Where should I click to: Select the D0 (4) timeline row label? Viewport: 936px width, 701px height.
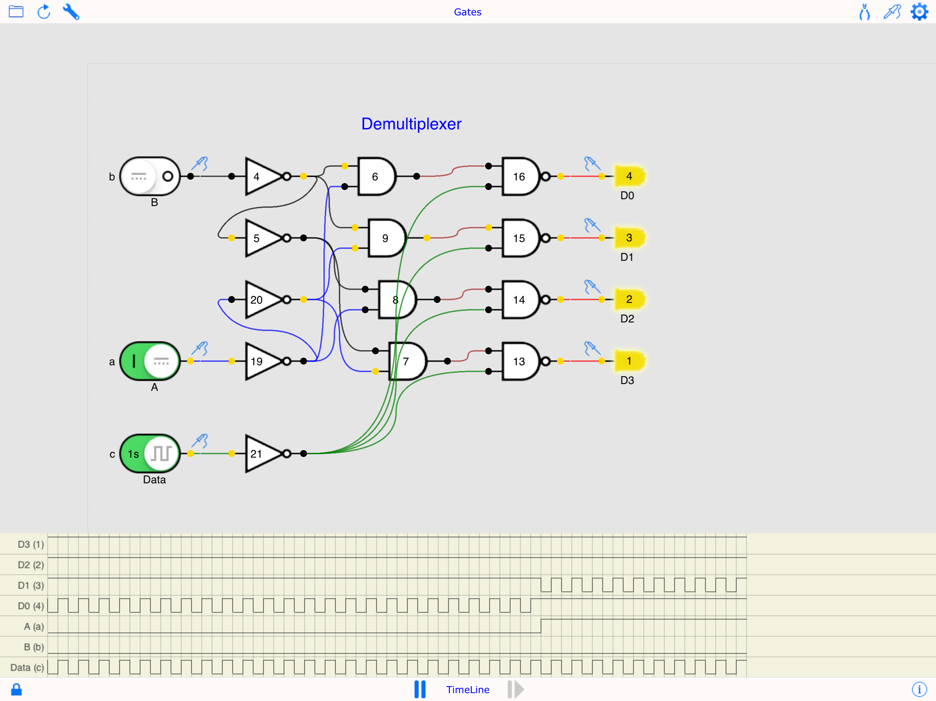(31, 606)
